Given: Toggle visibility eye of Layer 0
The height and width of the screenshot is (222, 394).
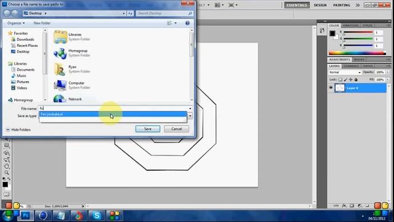Looking at the screenshot, I should click(x=331, y=88).
